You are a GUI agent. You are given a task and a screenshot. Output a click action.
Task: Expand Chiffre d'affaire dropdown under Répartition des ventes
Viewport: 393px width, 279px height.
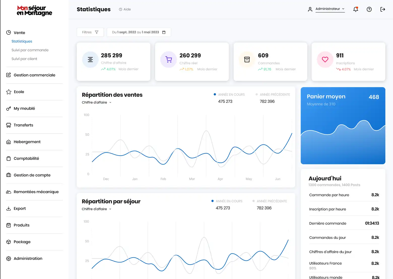coord(96,102)
